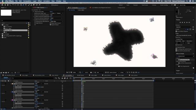The image size is (196, 110).
Task: Jump to last frame in Preview panel
Action: (x=189, y=22)
